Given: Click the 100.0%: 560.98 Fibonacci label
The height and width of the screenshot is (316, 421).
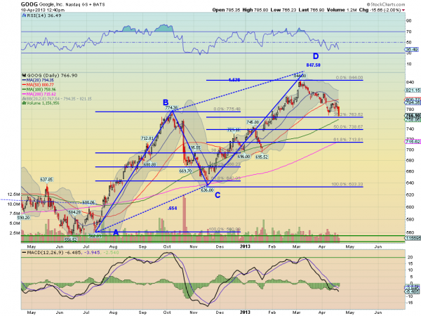Looking at the screenshot, I should tap(225, 229).
